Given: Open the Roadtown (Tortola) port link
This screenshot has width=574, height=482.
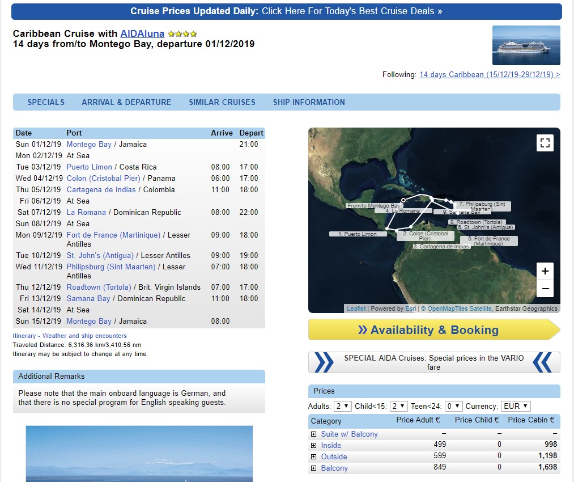Looking at the screenshot, I should point(99,287).
